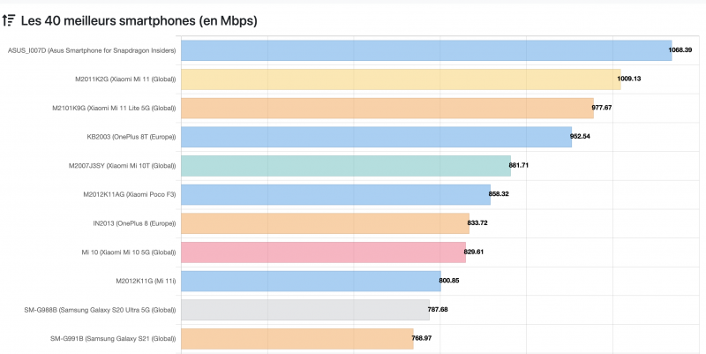Image resolution: width=706 pixels, height=354 pixels.
Task: Select the M2012K11G (Mi 11i) bar
Action: point(311,281)
